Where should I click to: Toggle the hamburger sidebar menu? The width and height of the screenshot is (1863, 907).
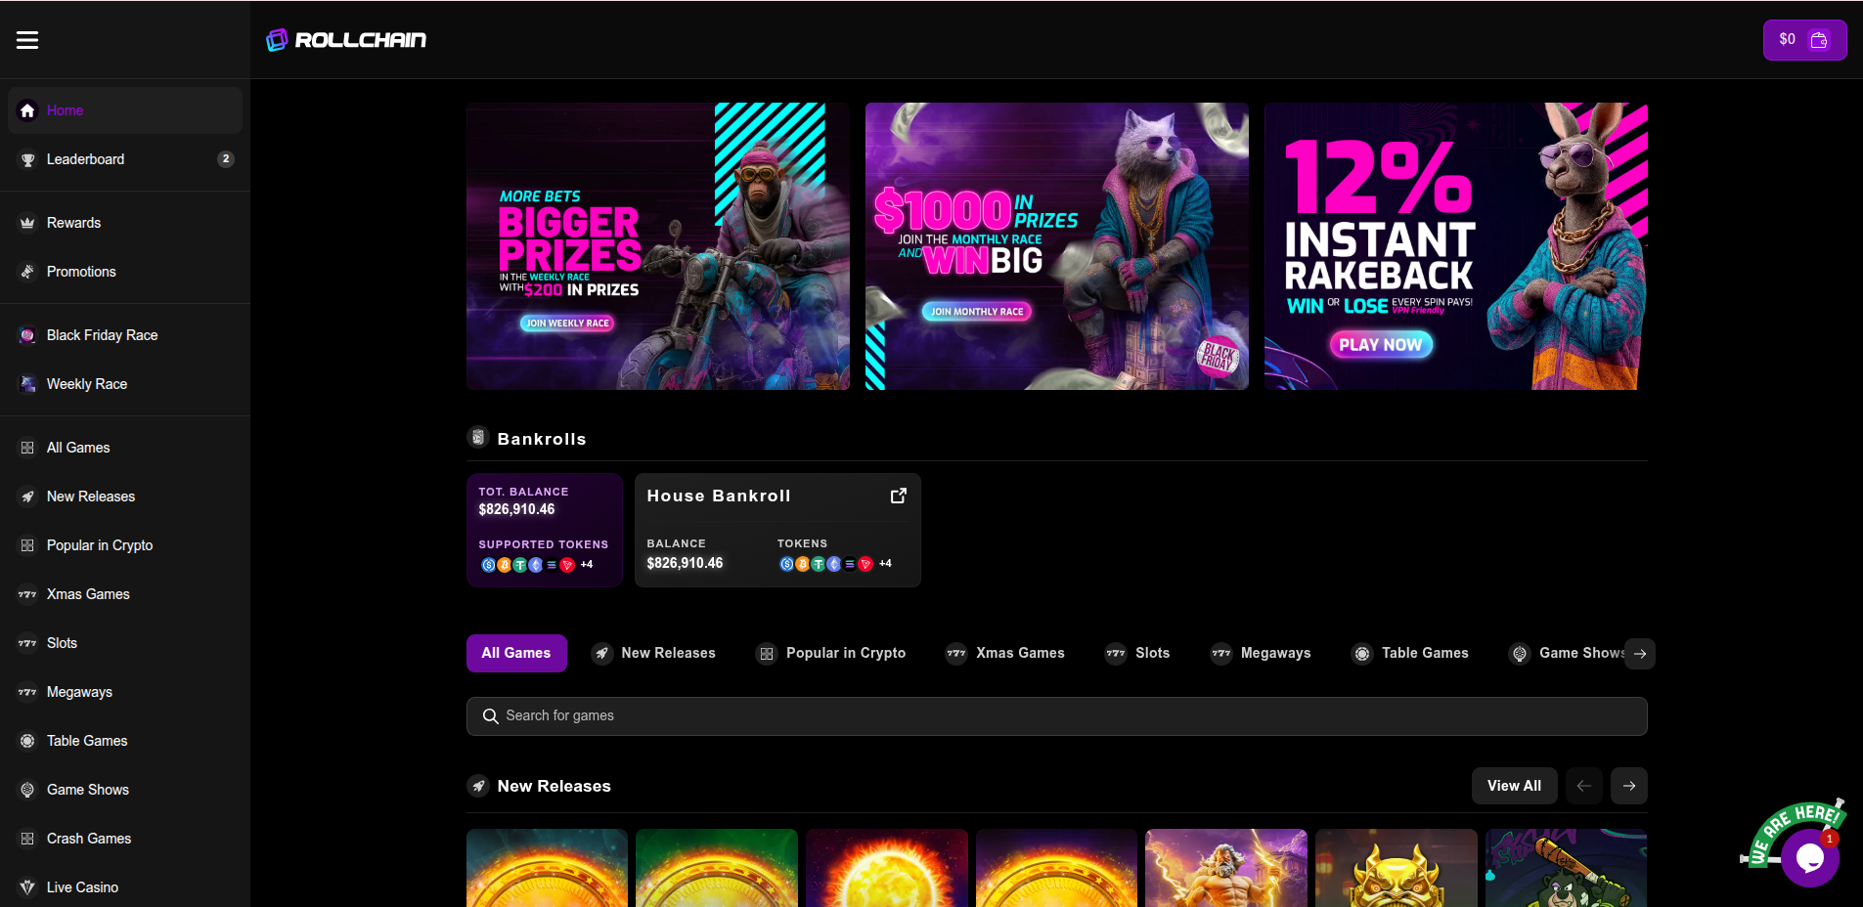click(x=27, y=40)
